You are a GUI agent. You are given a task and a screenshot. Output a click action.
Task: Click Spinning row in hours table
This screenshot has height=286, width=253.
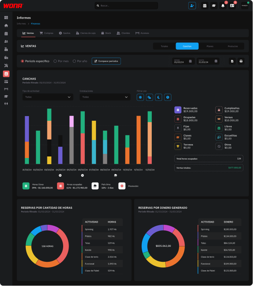[x=102, y=229]
